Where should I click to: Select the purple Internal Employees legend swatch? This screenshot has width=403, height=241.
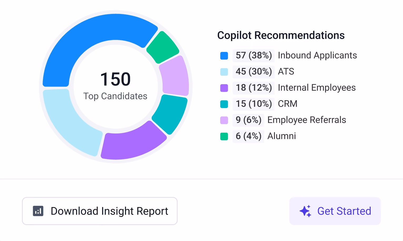click(x=224, y=88)
